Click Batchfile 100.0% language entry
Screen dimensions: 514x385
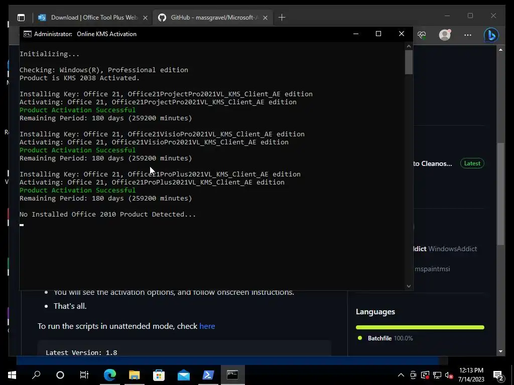[x=385, y=338]
